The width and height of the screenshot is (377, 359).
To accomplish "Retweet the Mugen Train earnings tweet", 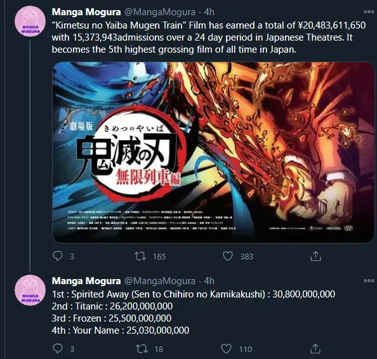I will tap(140, 256).
